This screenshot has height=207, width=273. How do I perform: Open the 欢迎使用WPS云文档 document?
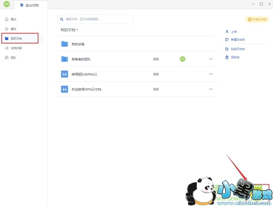pos(137,89)
